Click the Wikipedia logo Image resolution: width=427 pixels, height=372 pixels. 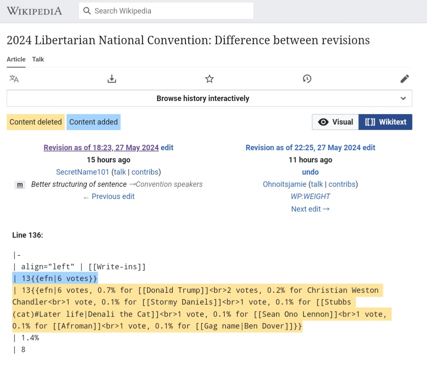(34, 11)
